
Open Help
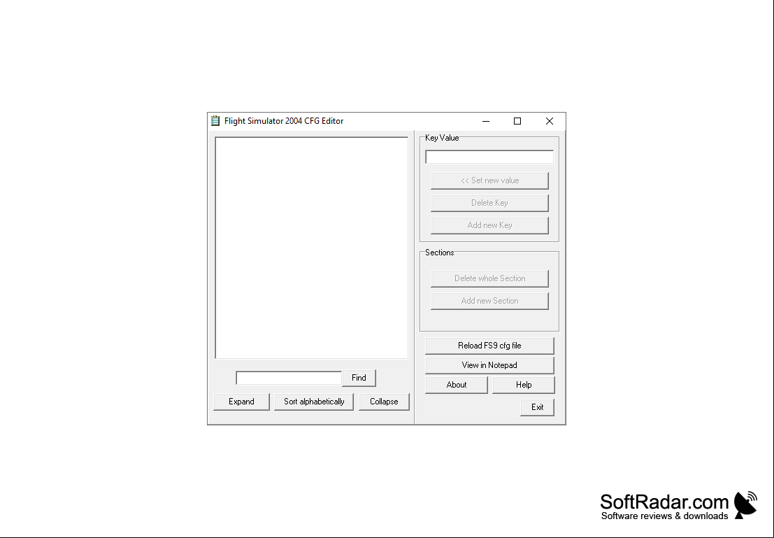tap(524, 385)
